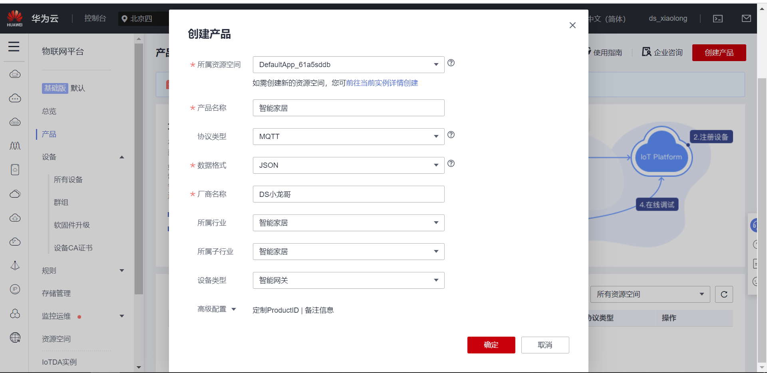767x373 pixels.
Task: Select the wave-shaped service icon in rail
Action: tap(15, 146)
